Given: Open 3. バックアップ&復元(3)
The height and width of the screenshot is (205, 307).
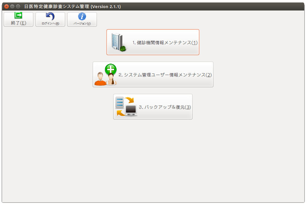Looking at the screenshot, I should tap(153, 107).
